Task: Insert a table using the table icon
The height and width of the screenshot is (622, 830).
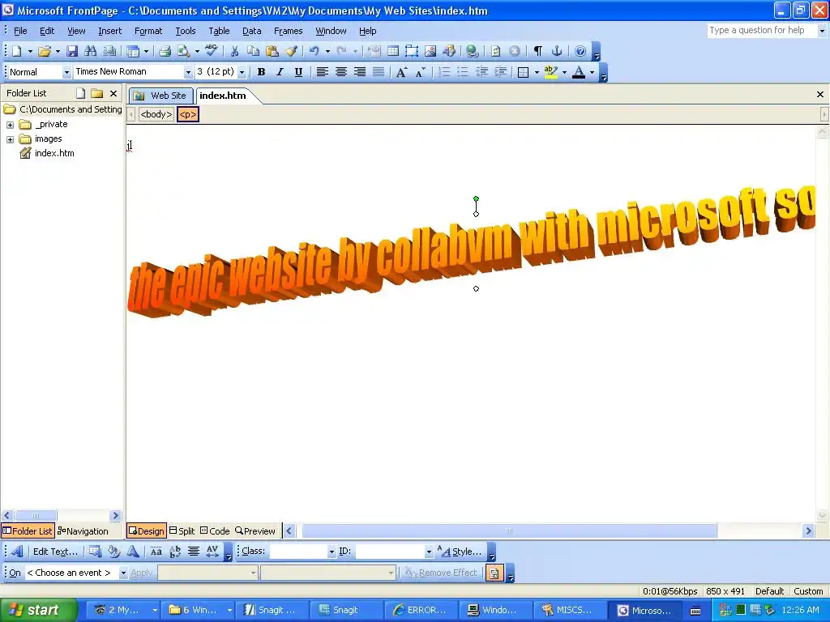Action: (393, 51)
